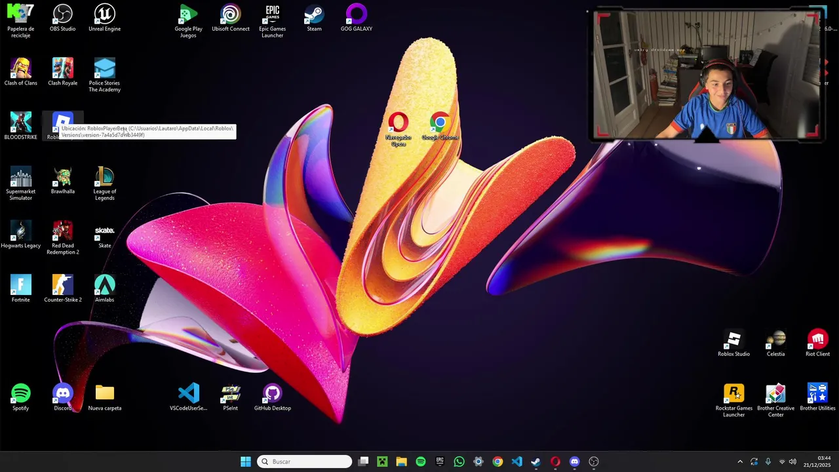
Task: Select the BLOODSTRIKE desktop icon
Action: point(21,126)
